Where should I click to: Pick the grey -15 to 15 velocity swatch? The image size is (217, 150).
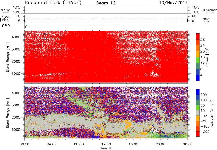(198, 113)
